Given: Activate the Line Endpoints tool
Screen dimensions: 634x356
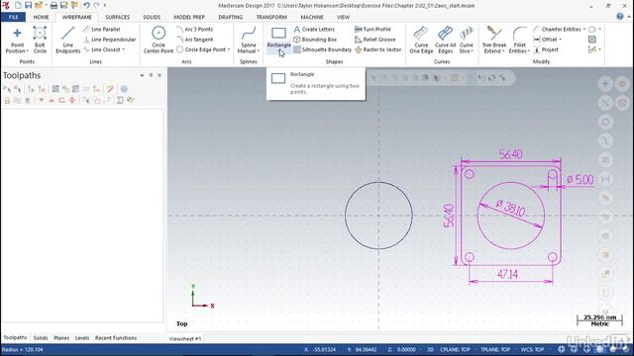Looking at the screenshot, I should coord(68,41).
